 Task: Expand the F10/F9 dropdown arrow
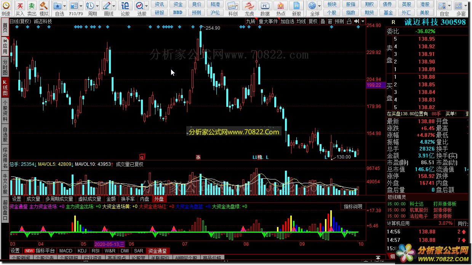[81, 6]
